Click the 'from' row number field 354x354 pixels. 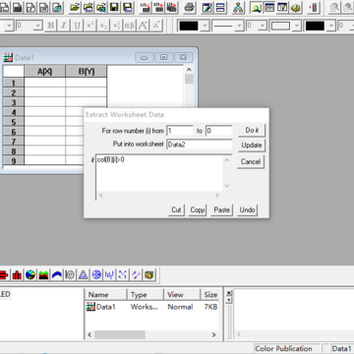[180, 131]
